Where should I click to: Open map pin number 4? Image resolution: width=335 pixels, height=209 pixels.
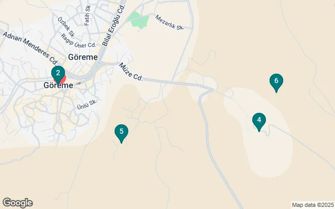tap(259, 122)
